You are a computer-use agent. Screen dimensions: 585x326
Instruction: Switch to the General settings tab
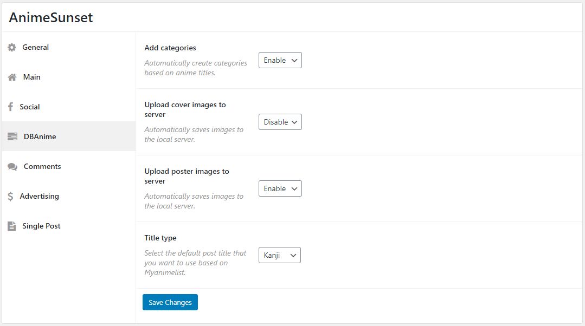point(36,48)
